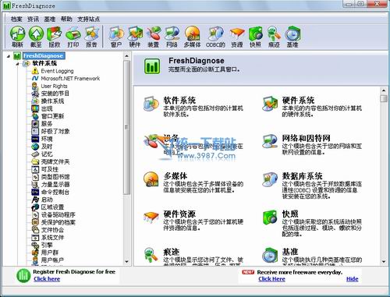Click the 硬件系统 module icon in main panel
The image size is (390, 297).
point(270,104)
